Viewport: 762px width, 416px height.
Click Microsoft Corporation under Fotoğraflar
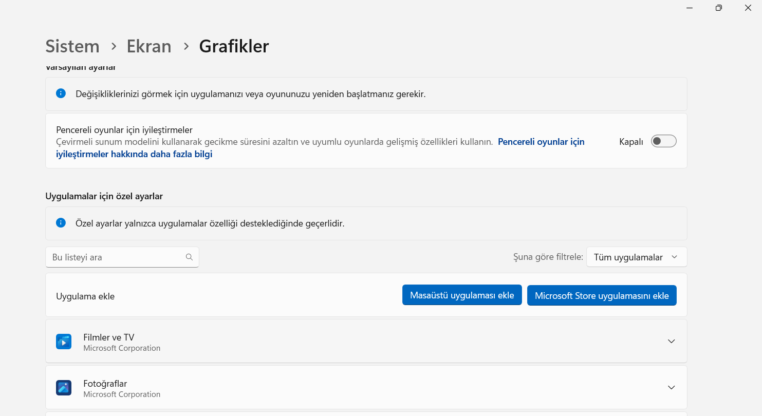pyautogui.click(x=122, y=394)
